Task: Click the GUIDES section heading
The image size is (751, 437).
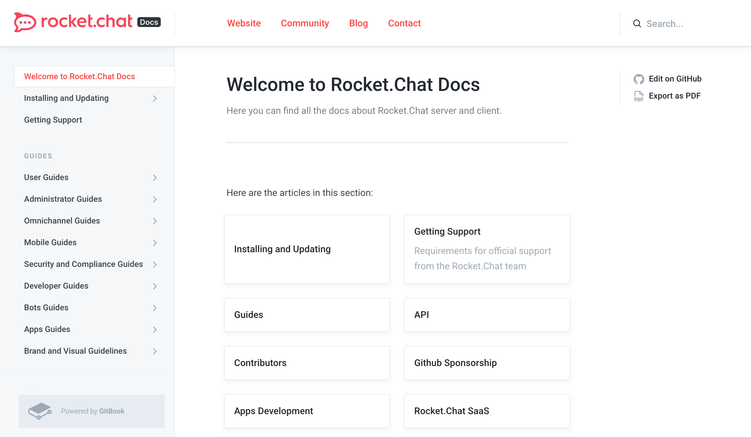Action: (x=38, y=156)
